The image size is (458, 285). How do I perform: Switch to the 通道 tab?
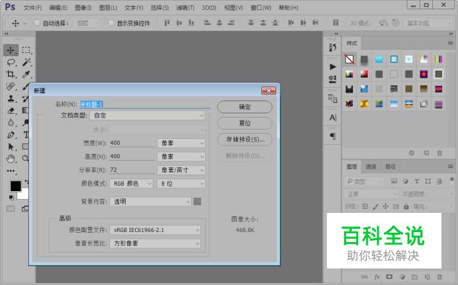click(371, 167)
